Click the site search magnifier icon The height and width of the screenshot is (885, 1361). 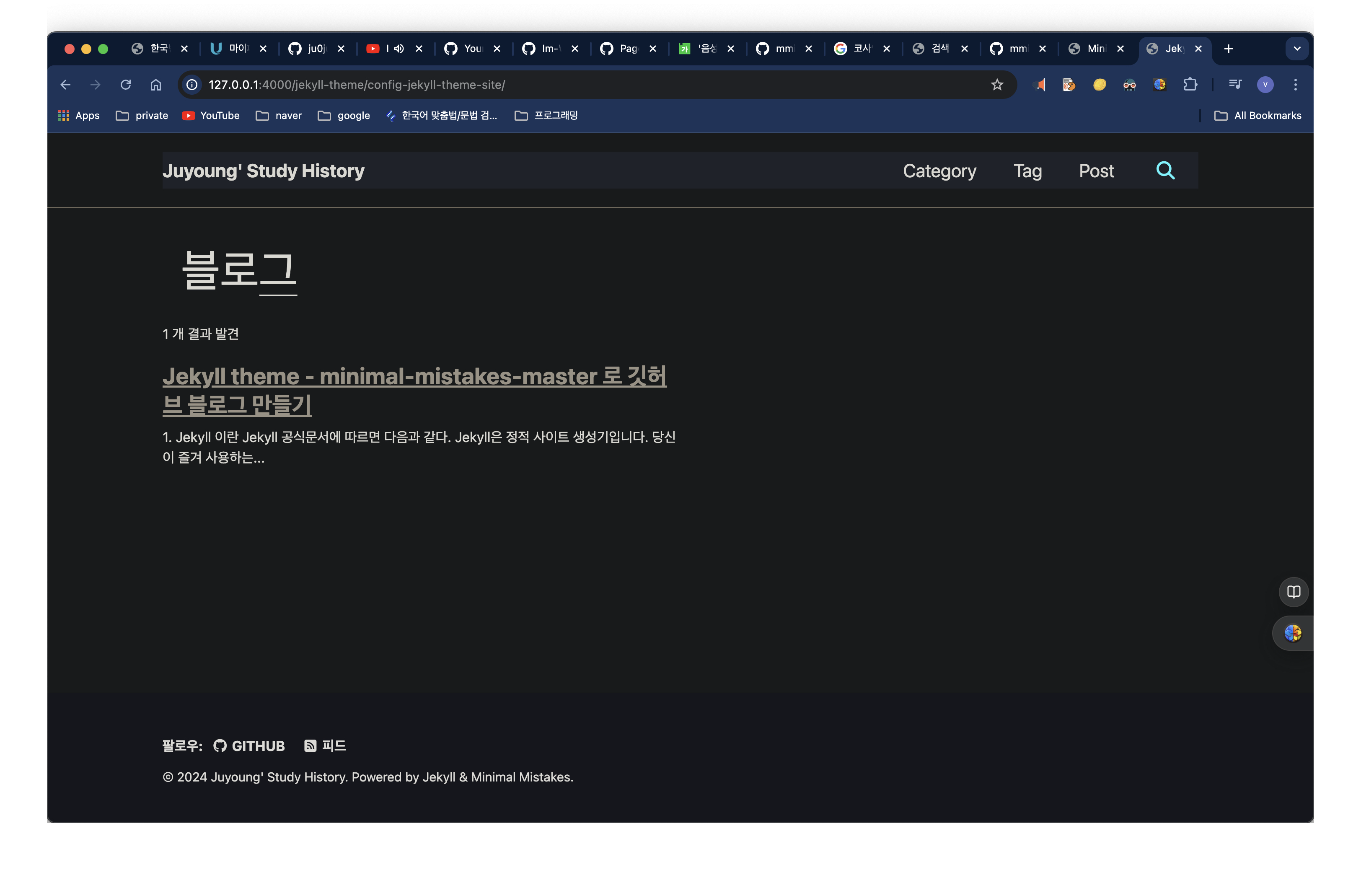(x=1165, y=171)
